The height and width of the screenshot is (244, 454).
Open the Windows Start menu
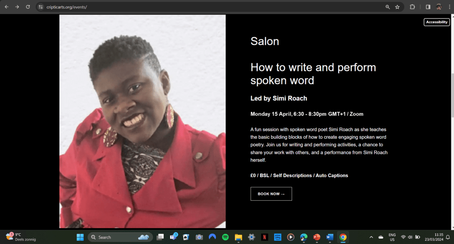pos(80,237)
